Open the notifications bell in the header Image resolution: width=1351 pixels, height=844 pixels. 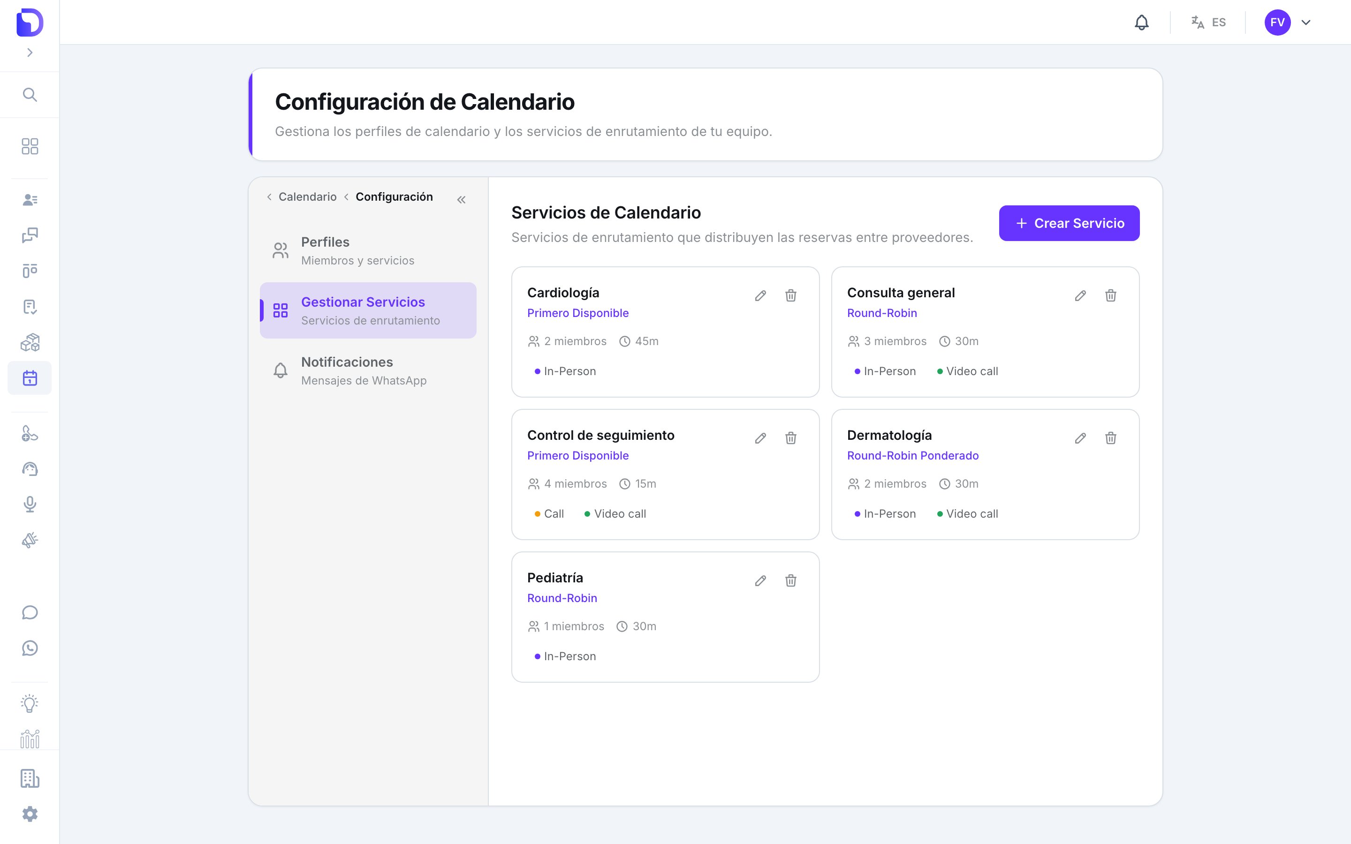(1142, 23)
